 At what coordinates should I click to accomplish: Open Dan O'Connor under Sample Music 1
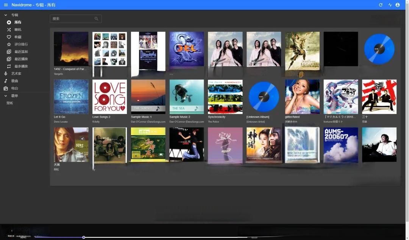click(x=148, y=122)
